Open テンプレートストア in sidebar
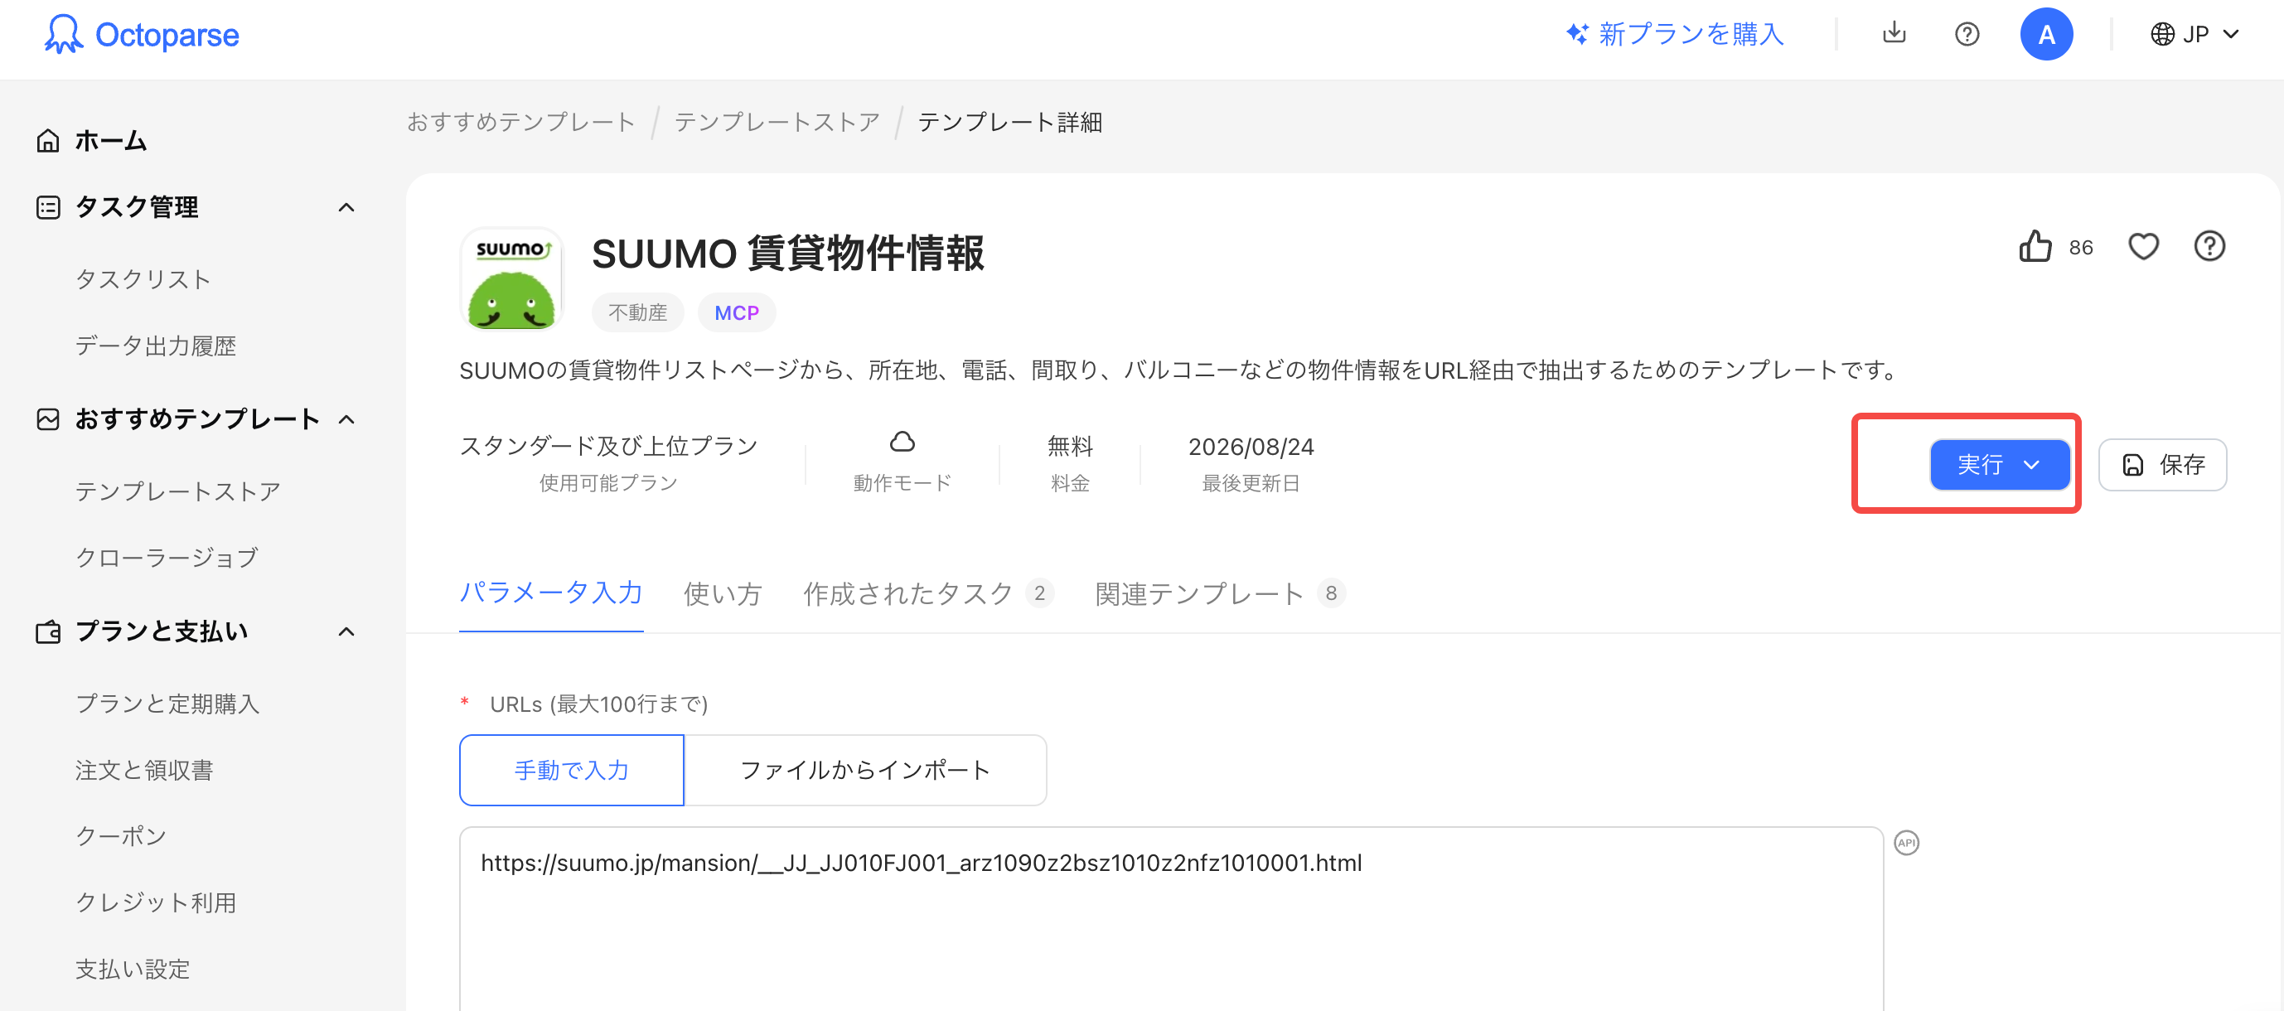This screenshot has height=1011, width=2284. coord(178,491)
